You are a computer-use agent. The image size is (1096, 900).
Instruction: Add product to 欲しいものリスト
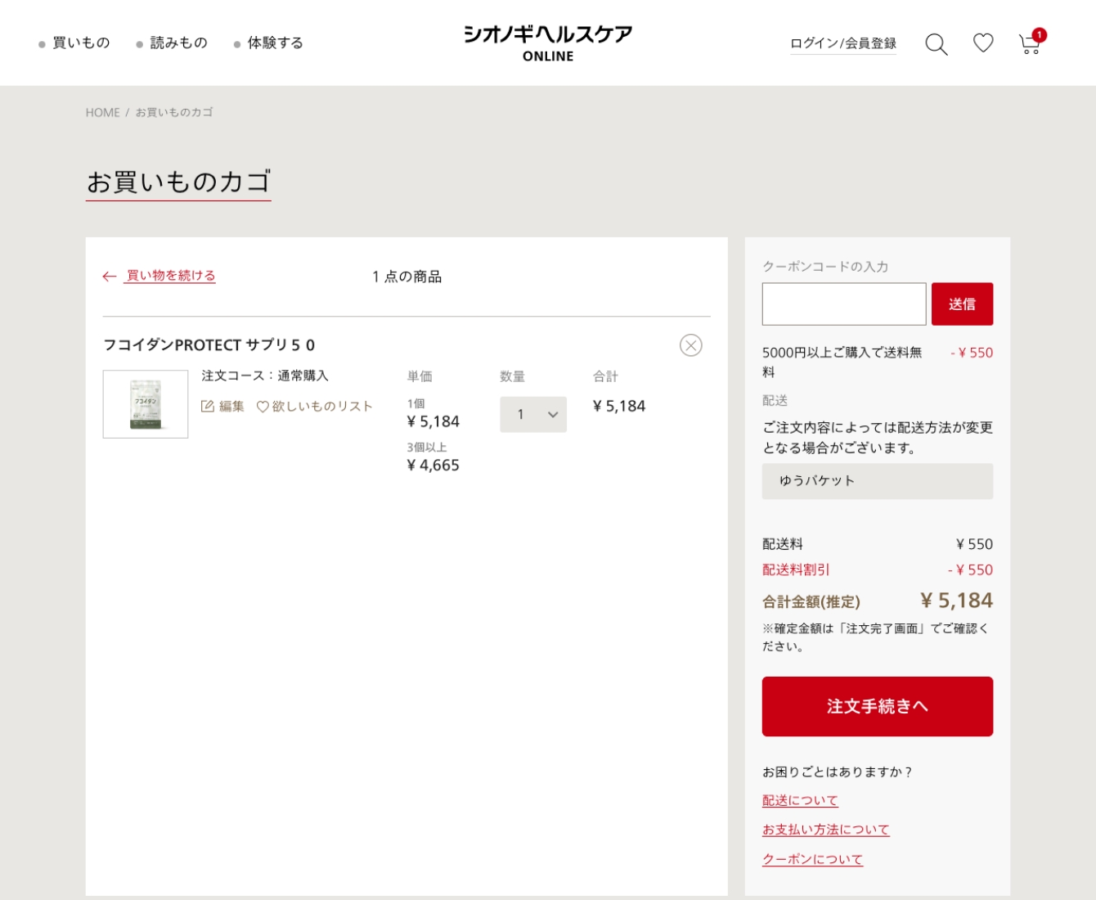tap(314, 406)
